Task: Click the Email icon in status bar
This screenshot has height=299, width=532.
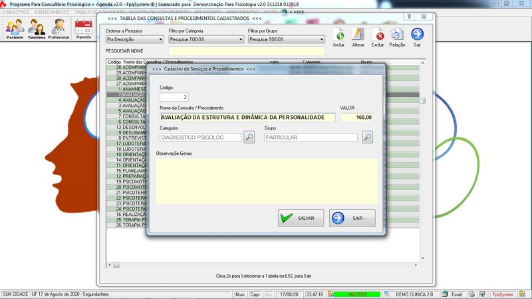Action: 445,294
